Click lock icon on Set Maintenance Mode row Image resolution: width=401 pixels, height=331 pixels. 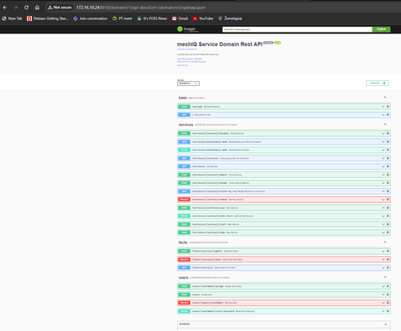tap(388, 150)
